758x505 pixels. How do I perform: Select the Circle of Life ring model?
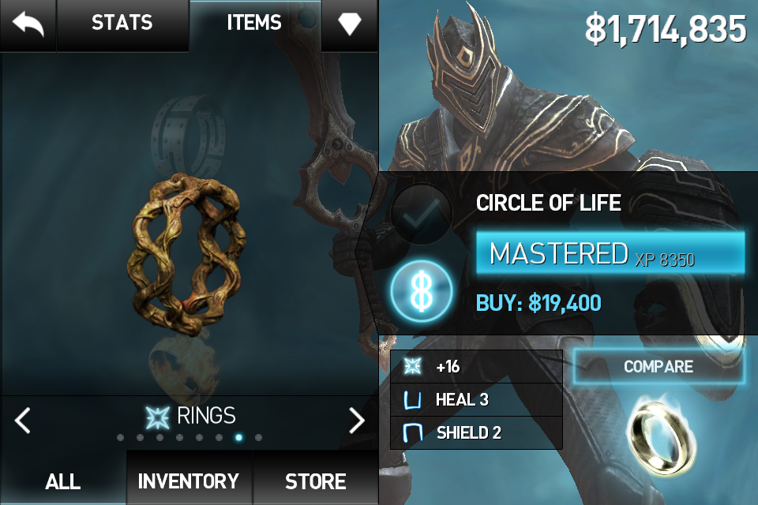click(186, 255)
